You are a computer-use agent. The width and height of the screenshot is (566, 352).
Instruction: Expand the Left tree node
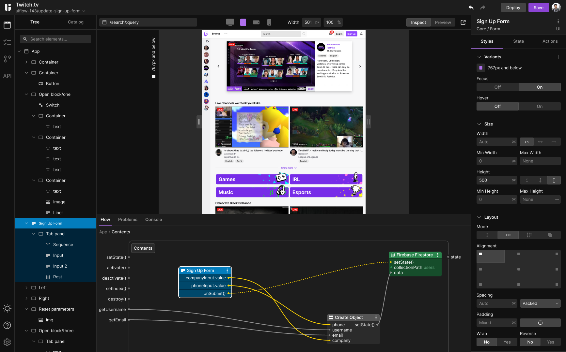coord(26,287)
